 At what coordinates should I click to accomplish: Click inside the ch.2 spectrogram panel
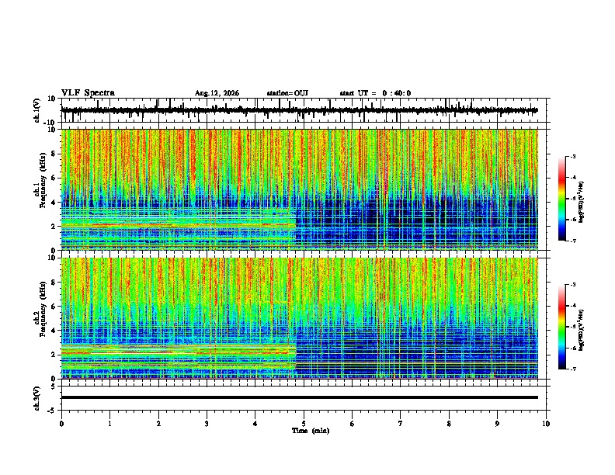pos(299,318)
